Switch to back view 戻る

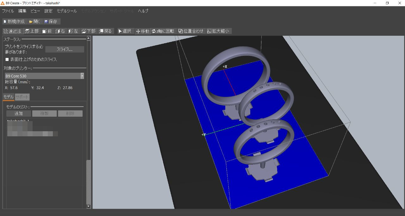pyautogui.click(x=106, y=31)
